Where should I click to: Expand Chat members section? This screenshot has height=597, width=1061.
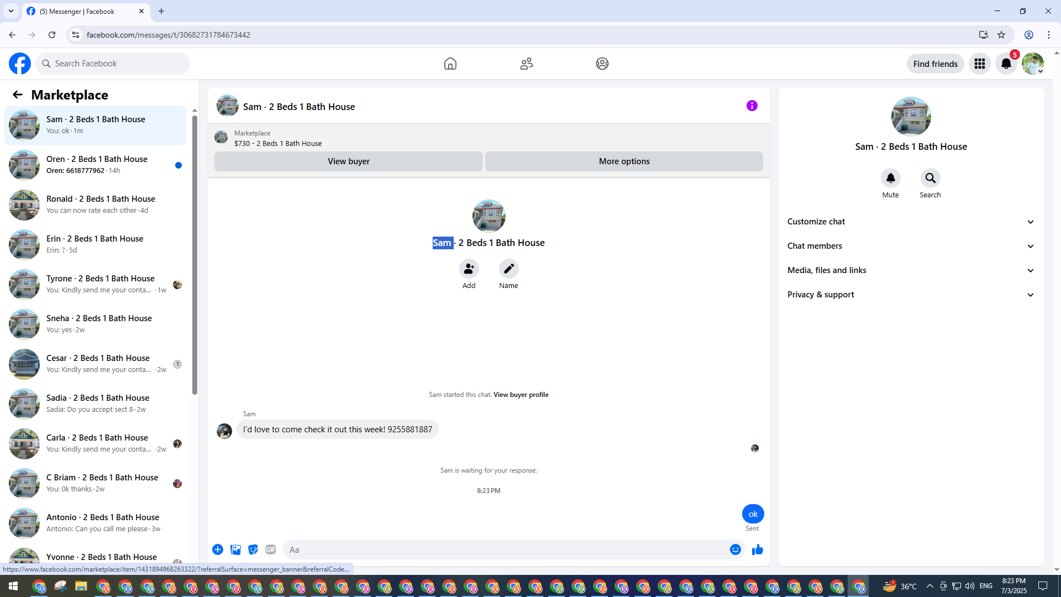911,246
